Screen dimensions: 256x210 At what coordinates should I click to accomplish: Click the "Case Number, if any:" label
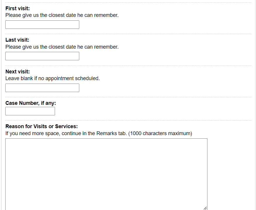click(31, 103)
